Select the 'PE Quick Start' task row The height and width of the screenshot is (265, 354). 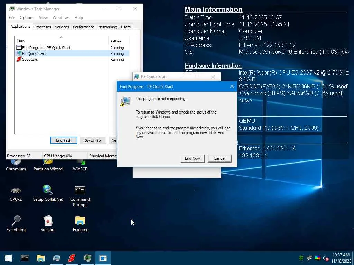click(x=72, y=53)
